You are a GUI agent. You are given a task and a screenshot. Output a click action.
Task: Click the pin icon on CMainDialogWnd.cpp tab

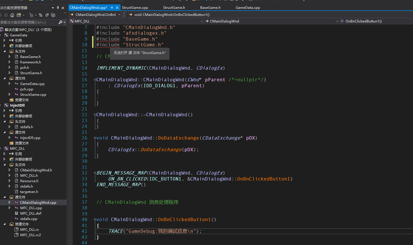point(112,8)
